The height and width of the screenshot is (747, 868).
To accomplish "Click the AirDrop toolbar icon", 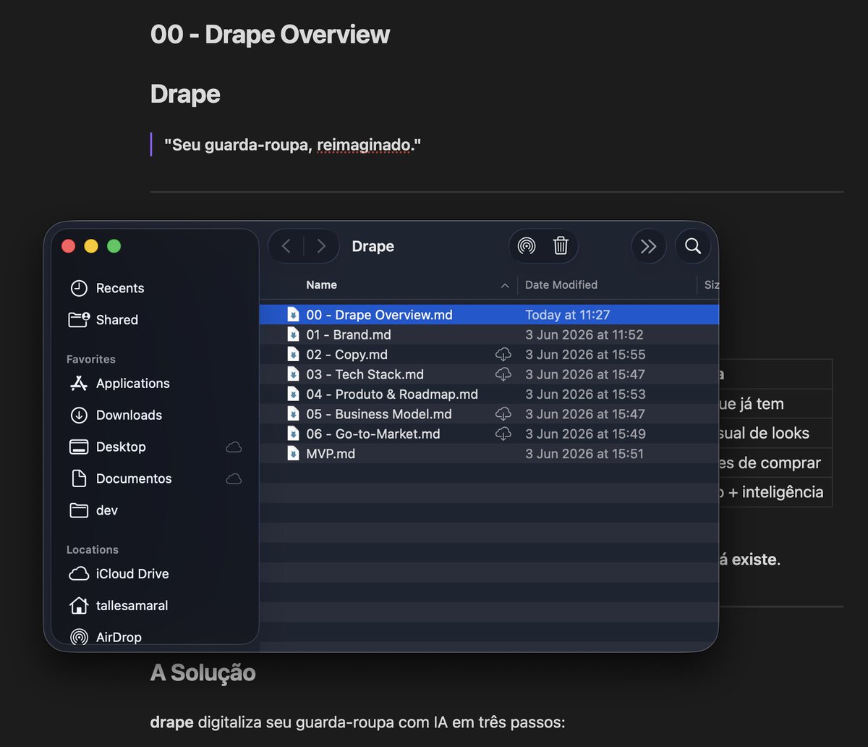I will [x=527, y=247].
